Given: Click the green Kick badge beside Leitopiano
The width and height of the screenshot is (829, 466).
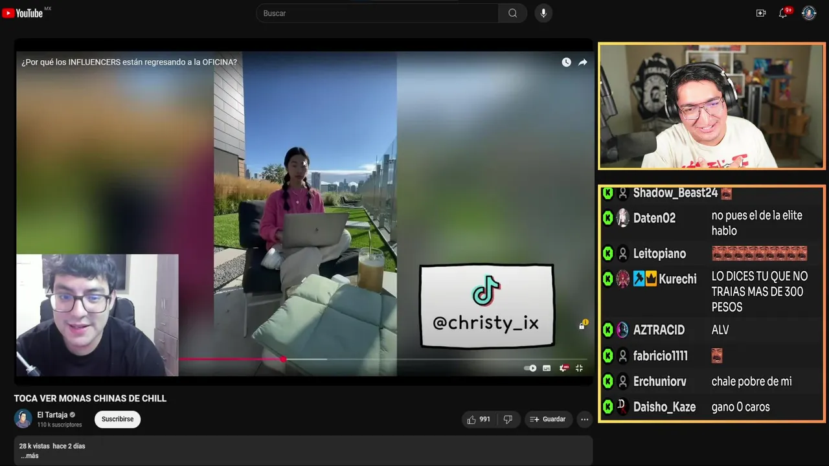Looking at the screenshot, I should [x=608, y=254].
